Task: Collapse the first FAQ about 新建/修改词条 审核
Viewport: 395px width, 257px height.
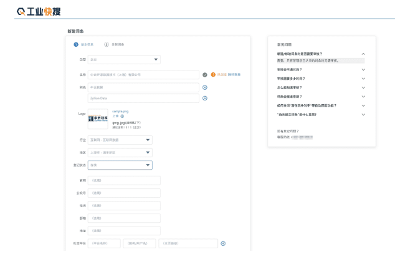Action: pyautogui.click(x=363, y=54)
